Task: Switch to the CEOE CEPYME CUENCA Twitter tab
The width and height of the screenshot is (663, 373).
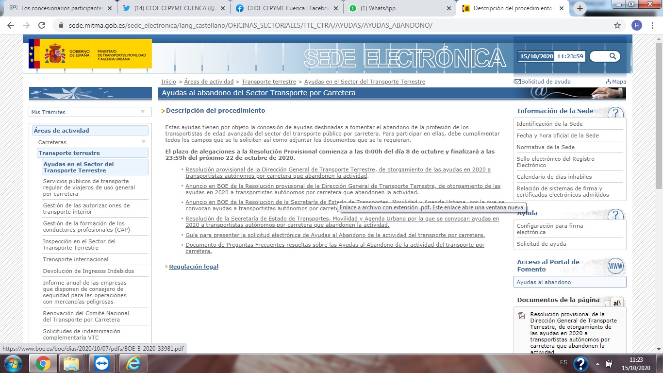Action: click(x=173, y=8)
